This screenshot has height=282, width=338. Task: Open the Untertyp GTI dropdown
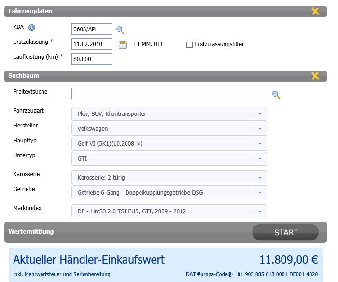click(x=169, y=159)
